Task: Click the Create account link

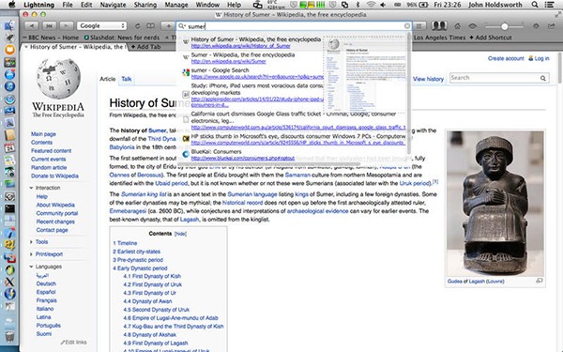Action: click(x=506, y=58)
